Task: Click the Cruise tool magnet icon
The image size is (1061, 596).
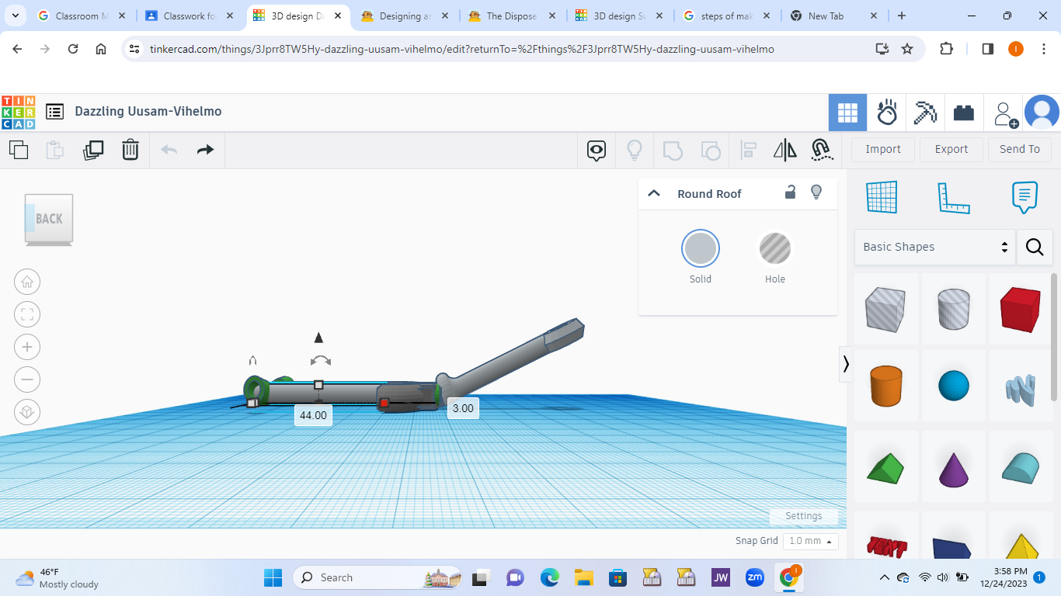Action: click(x=822, y=150)
